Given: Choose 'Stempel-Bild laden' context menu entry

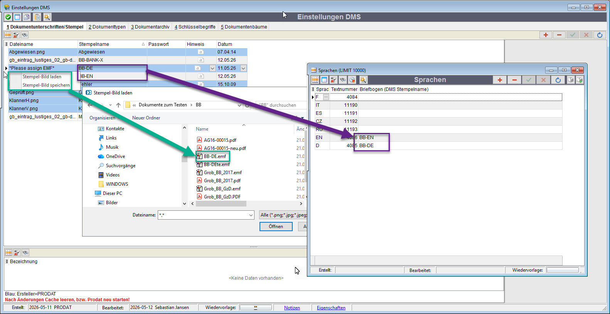Looking at the screenshot, I should click(42, 77).
